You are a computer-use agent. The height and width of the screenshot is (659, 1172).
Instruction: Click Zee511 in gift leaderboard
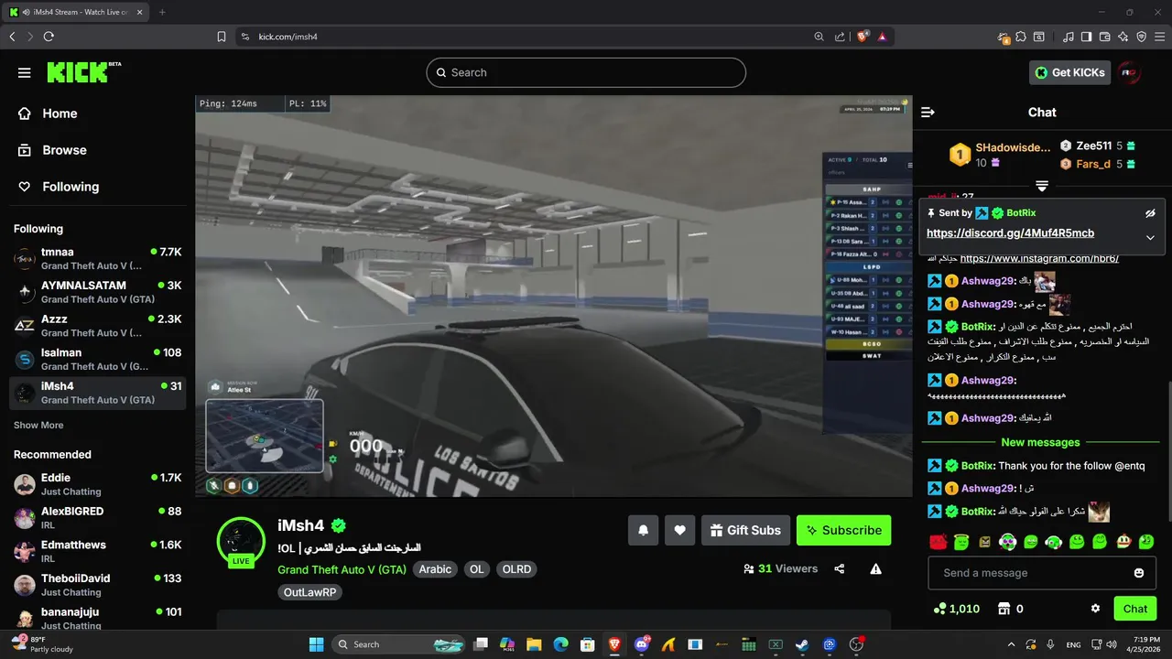[1099, 146]
